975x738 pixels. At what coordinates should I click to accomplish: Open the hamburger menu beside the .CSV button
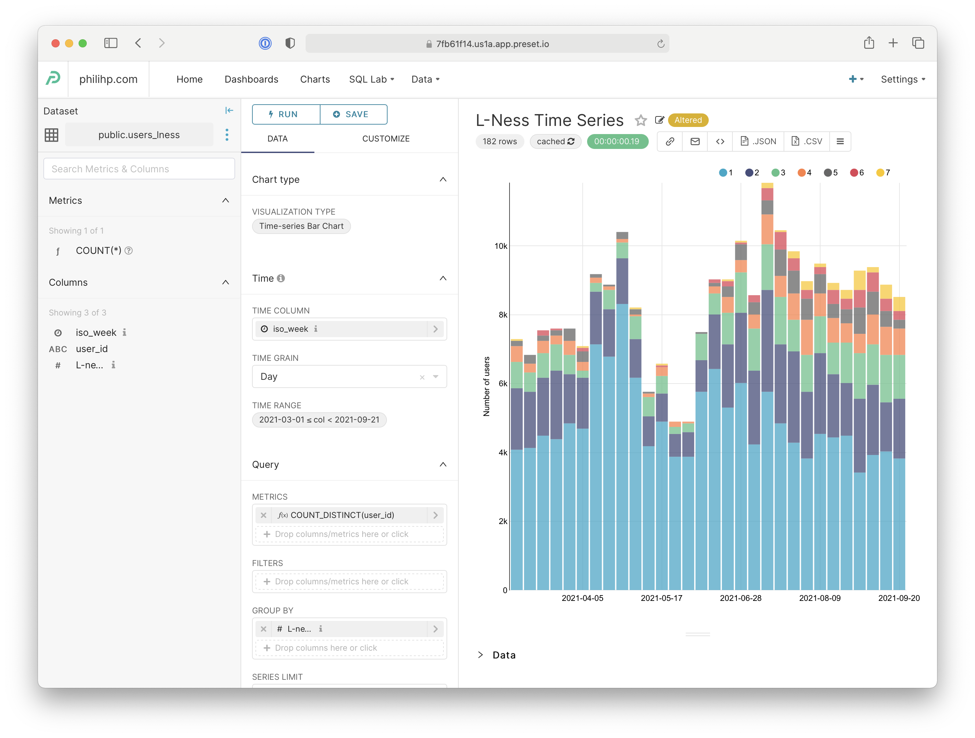pos(840,142)
